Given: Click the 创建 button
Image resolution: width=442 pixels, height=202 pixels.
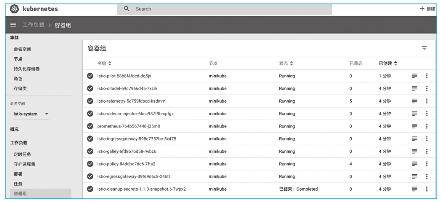Looking at the screenshot, I should pos(427,9).
